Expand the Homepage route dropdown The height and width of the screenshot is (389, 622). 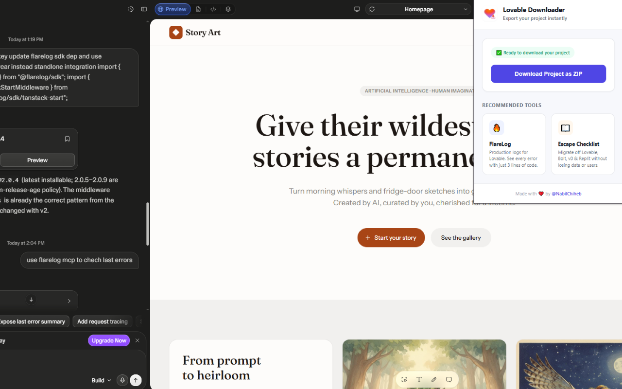(x=419, y=9)
